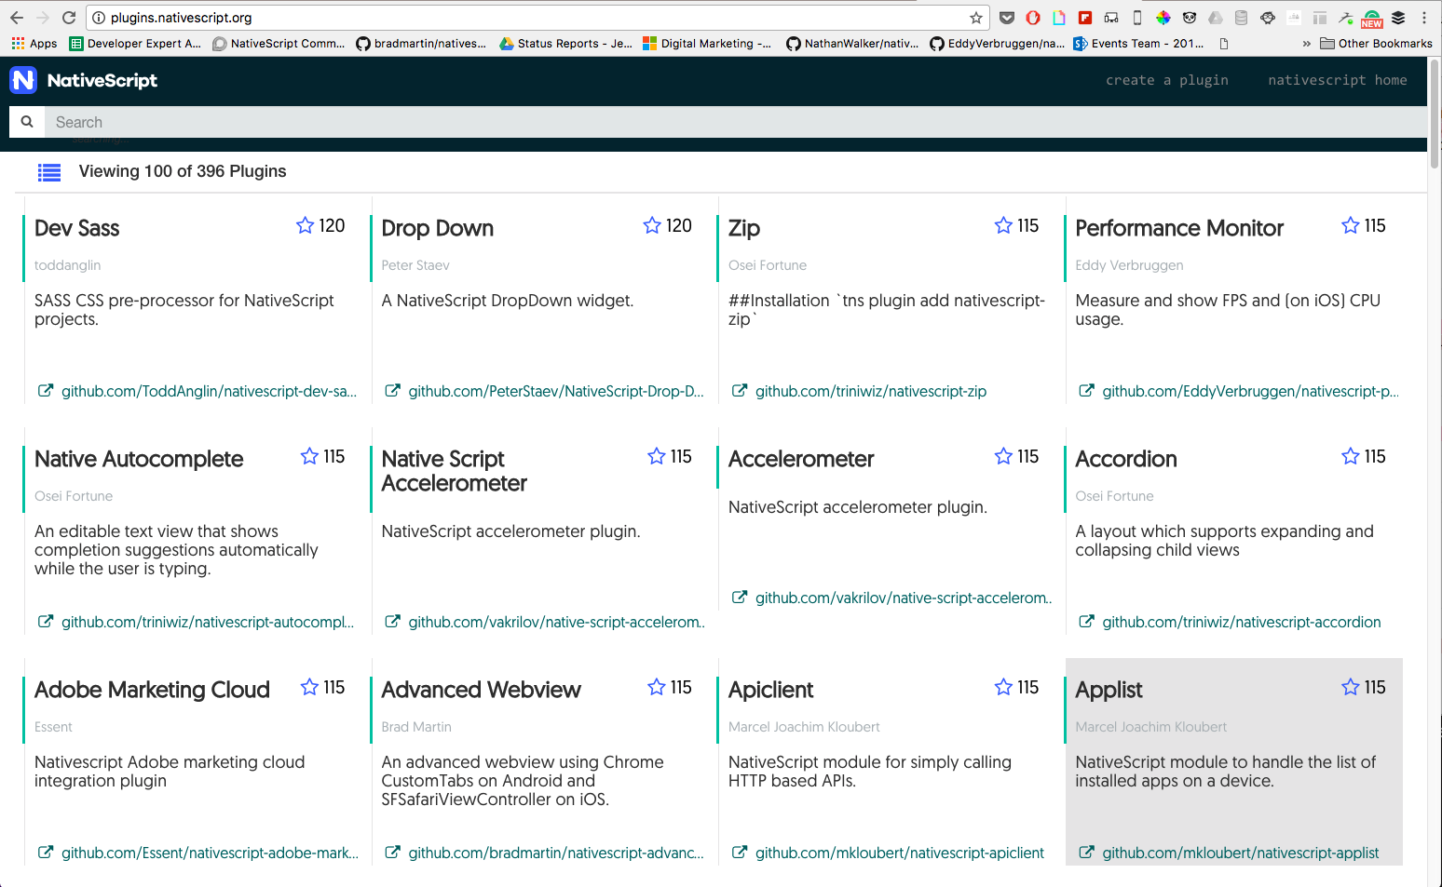The height and width of the screenshot is (887, 1442).
Task: Open the Advanced Webview plugin title
Action: 481,690
